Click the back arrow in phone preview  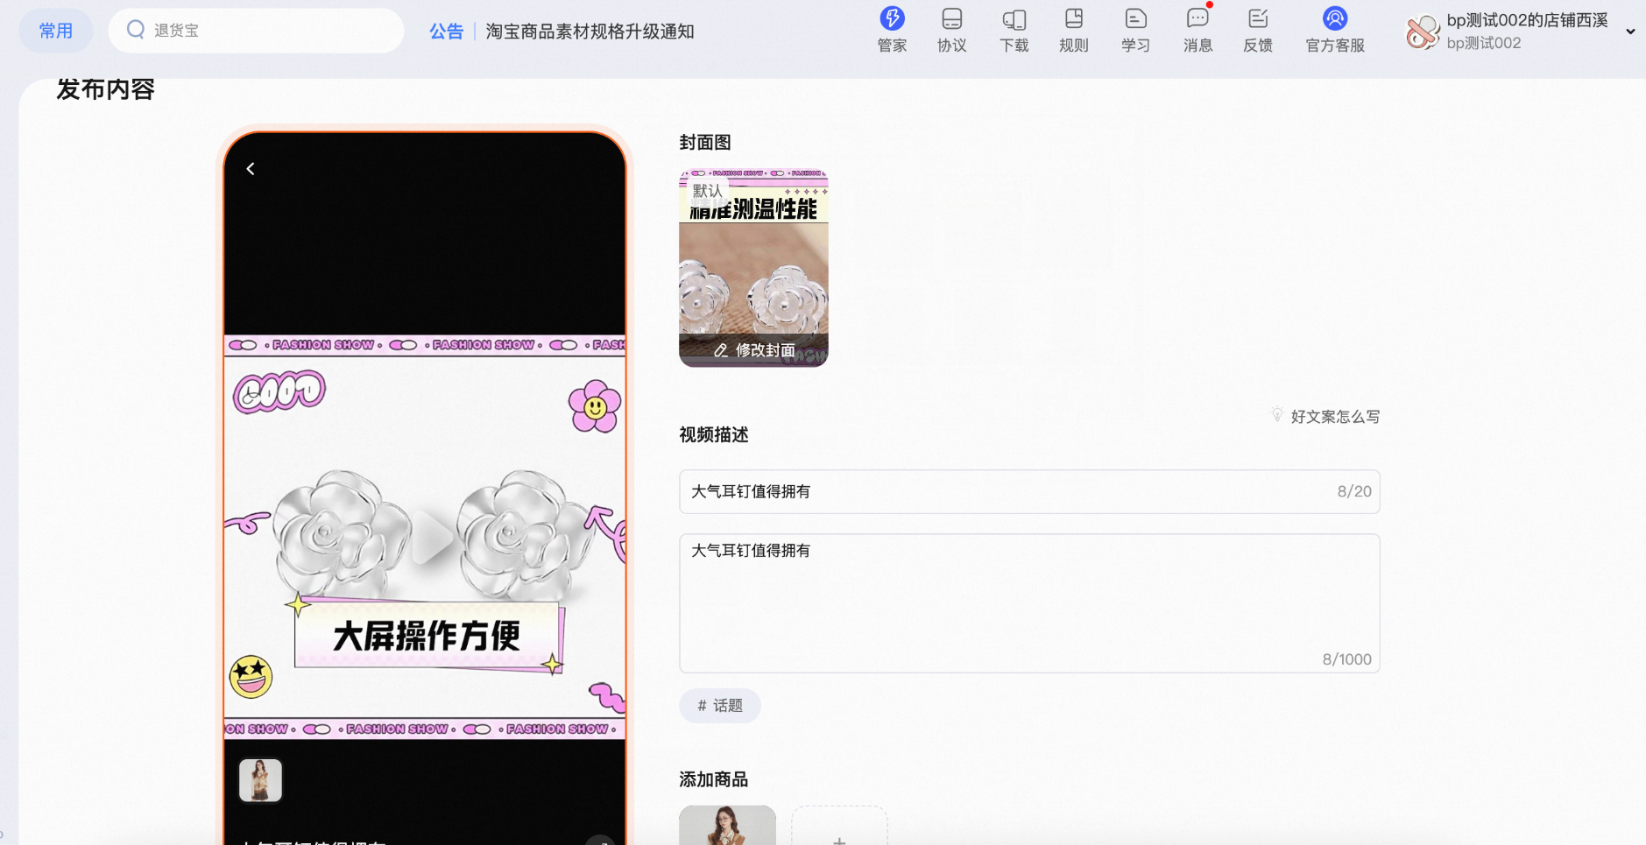point(251,169)
